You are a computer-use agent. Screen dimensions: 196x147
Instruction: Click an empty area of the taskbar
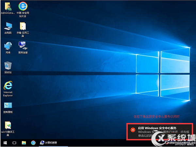pos(98,143)
